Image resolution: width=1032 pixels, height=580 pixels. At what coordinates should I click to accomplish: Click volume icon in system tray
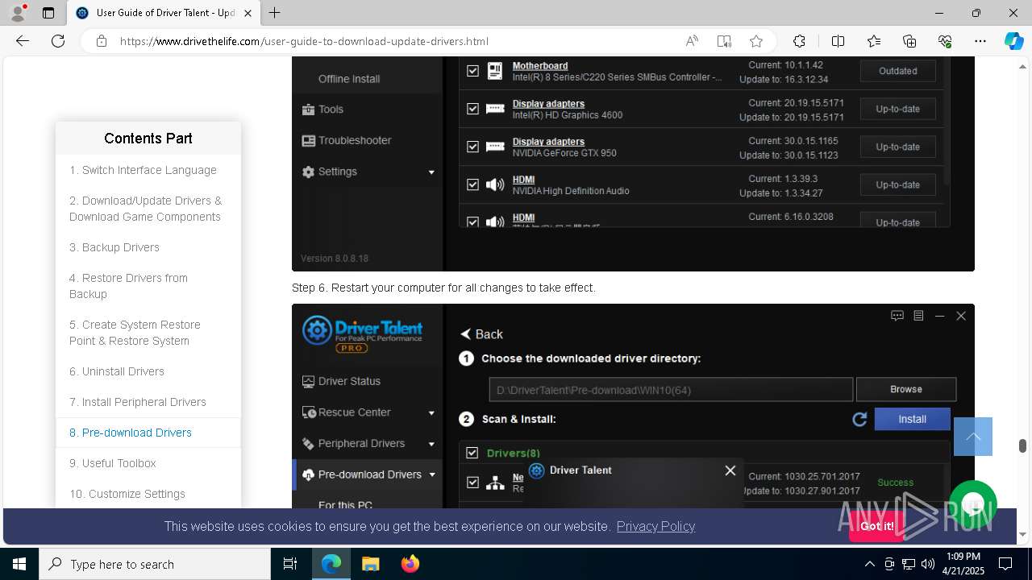click(928, 564)
